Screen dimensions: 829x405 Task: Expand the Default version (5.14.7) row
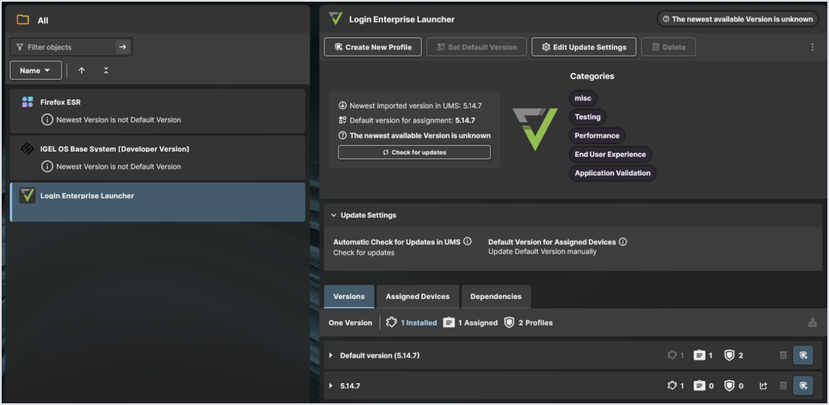[x=331, y=355]
